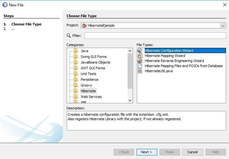
Task: Click the Unit Tests folder icon
Action: [76, 74]
